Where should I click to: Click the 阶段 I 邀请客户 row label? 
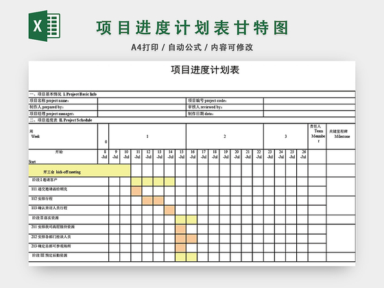click(x=45, y=180)
